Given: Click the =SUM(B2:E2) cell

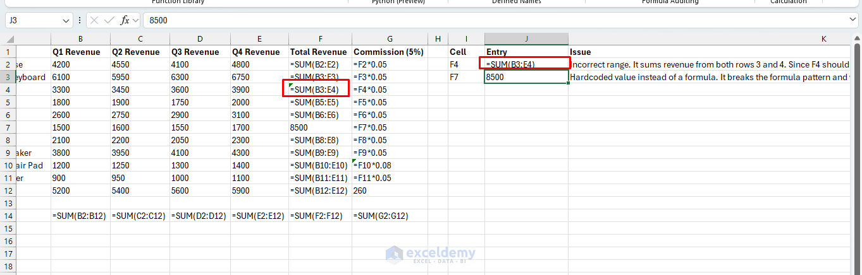Looking at the screenshot, I should point(320,64).
